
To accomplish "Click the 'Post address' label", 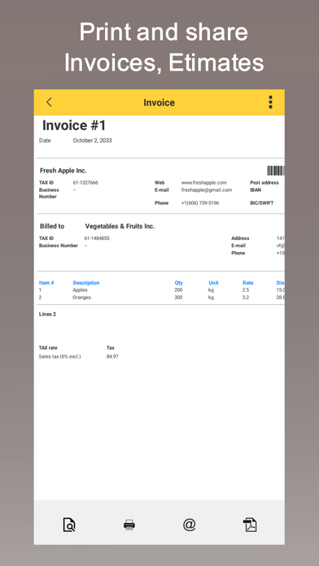I will pyautogui.click(x=264, y=183).
